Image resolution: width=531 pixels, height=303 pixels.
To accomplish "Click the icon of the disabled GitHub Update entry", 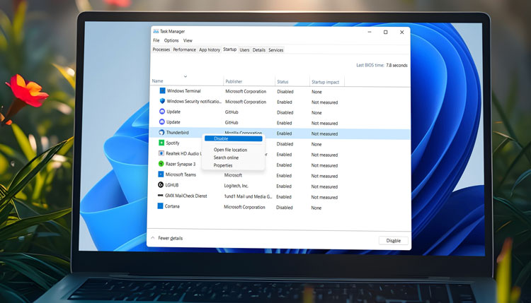I will (x=162, y=112).
